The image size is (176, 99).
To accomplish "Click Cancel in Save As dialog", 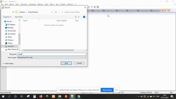I will tap(79, 63).
